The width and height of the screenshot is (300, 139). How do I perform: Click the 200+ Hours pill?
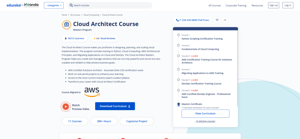(x=104, y=121)
